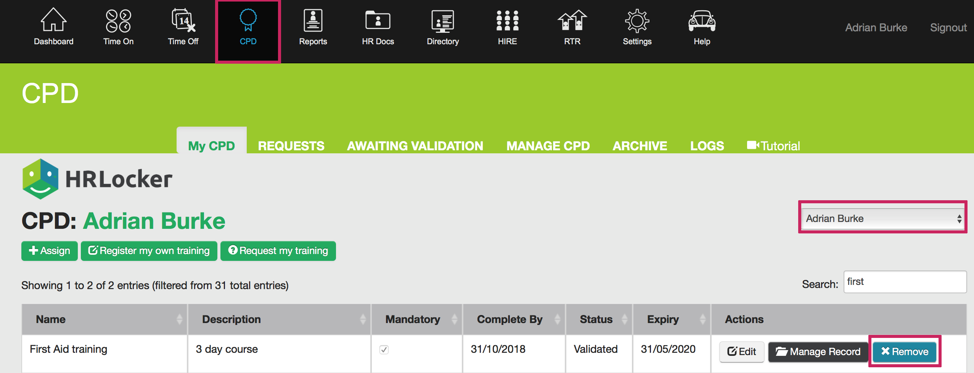Image resolution: width=974 pixels, height=373 pixels.
Task: Toggle Mandatory checkbox for First Aid training
Action: (384, 350)
